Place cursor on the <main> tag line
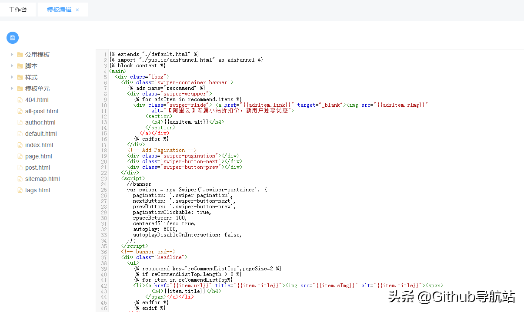 (x=118, y=71)
